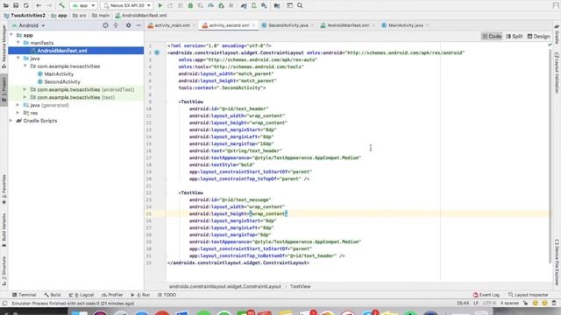The width and height of the screenshot is (561, 315).
Task: Click the green Run app icon
Action: coord(160,6)
